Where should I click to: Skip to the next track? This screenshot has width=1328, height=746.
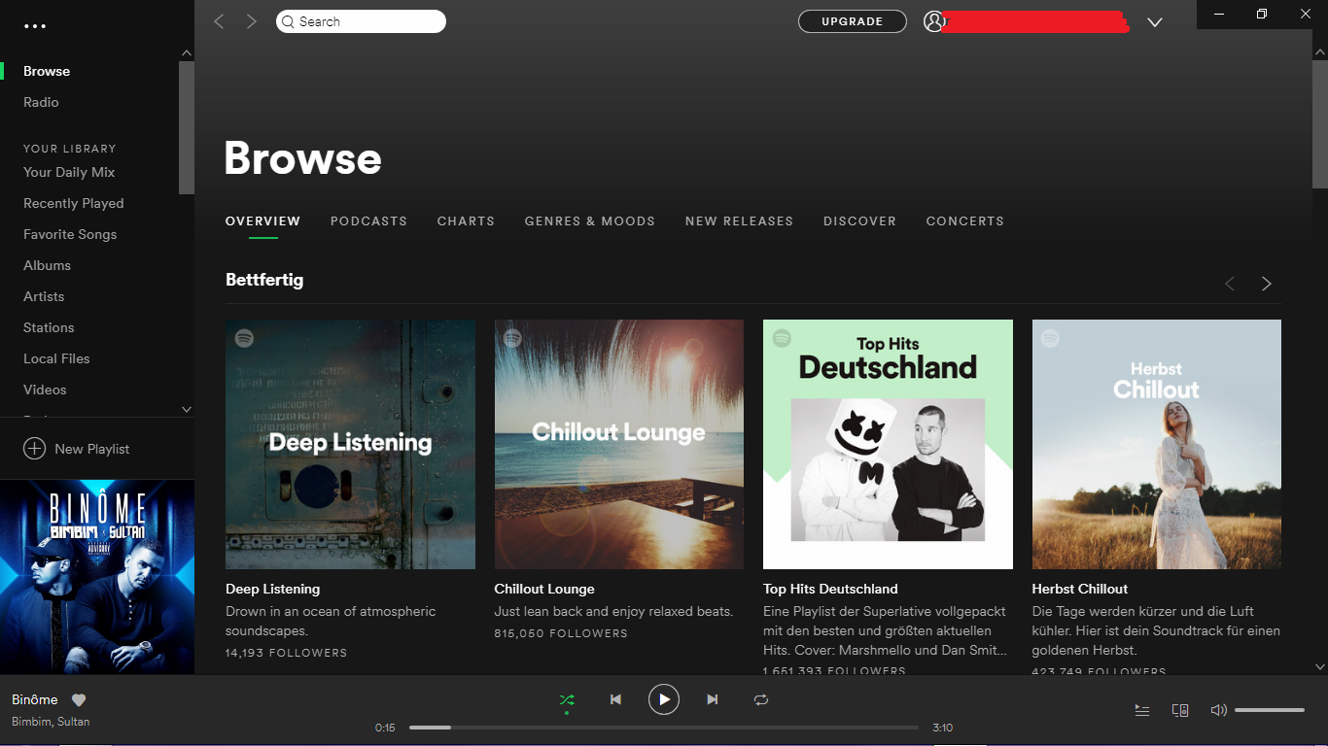[713, 699]
